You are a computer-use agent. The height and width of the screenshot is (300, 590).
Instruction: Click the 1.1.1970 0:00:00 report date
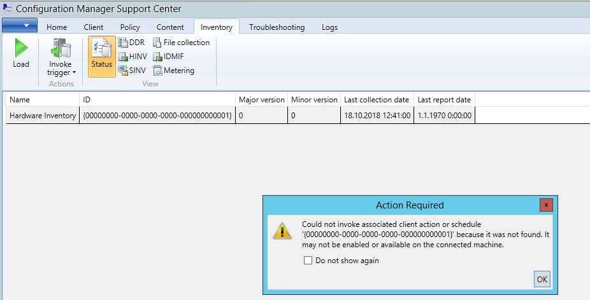point(444,115)
